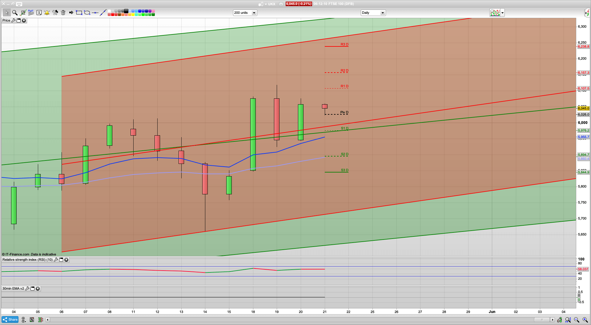Toggle maximize on the RSI panel

tap(61, 260)
